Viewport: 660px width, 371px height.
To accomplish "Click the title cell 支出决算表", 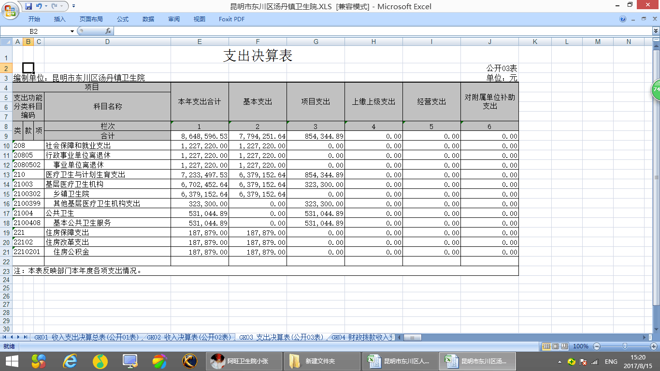I will click(x=258, y=55).
